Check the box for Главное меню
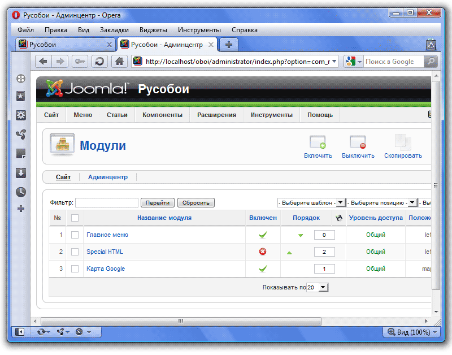Image resolution: width=452 pixels, height=355 pixels. tap(75, 235)
